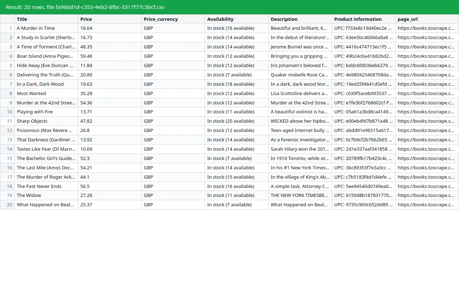The width and height of the screenshot is (459, 287).
Task: Click the row number 20 cell
Action: 7,205
